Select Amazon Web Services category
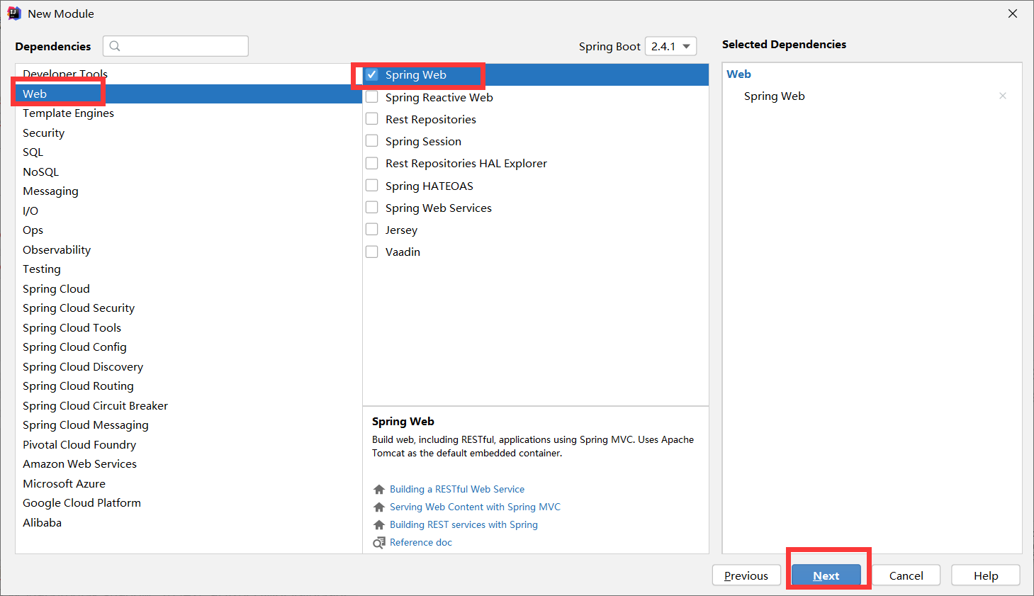The width and height of the screenshot is (1034, 596). (x=189, y=464)
